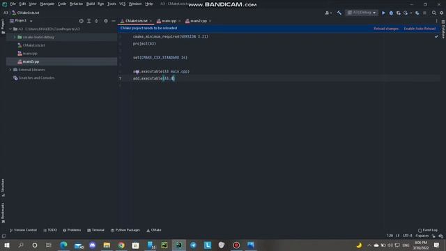Open the Database side tool window
The image size is (446, 251).
tap(443, 29)
